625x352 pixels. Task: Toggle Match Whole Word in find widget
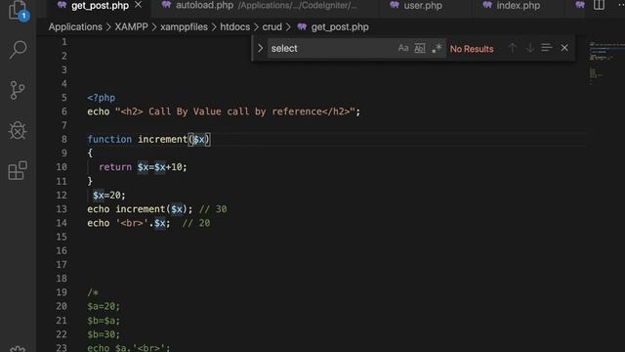[420, 48]
